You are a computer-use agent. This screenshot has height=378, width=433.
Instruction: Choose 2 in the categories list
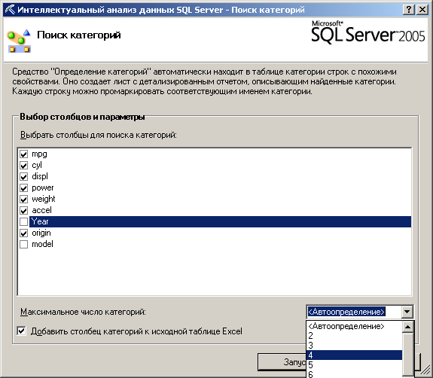click(x=354, y=336)
